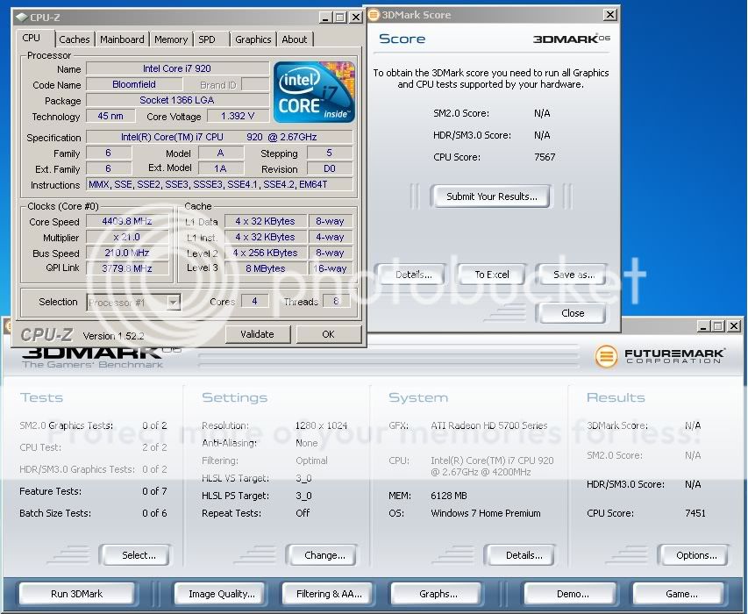Click Save as in 3DMark Score window
This screenshot has width=748, height=614.
click(x=573, y=275)
